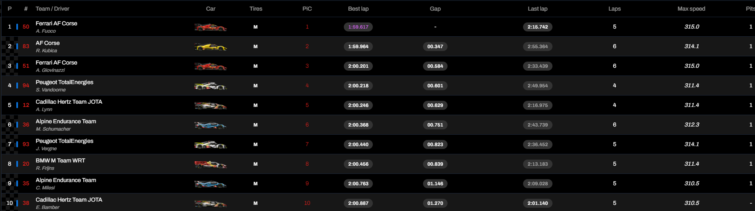Select the Team / Driver column header

[x=52, y=9]
